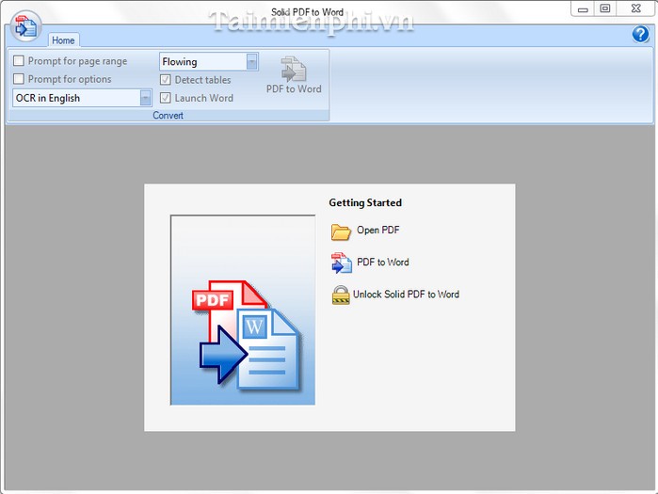Open the OCR in English dropdown arrow
The image size is (658, 494).
[x=145, y=98]
